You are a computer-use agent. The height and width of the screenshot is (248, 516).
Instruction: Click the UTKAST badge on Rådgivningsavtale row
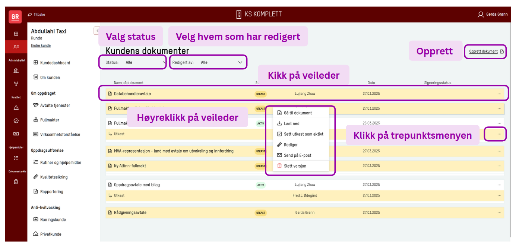(261, 213)
